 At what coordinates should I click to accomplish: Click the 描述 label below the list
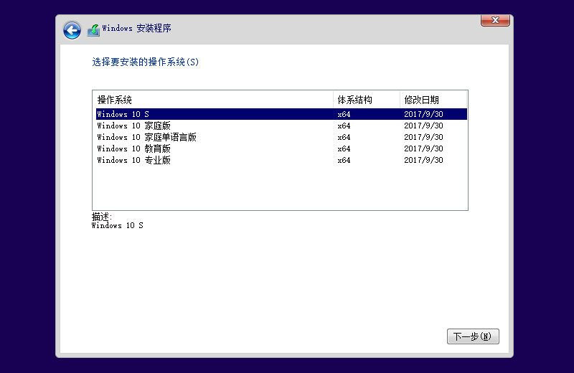tap(101, 217)
